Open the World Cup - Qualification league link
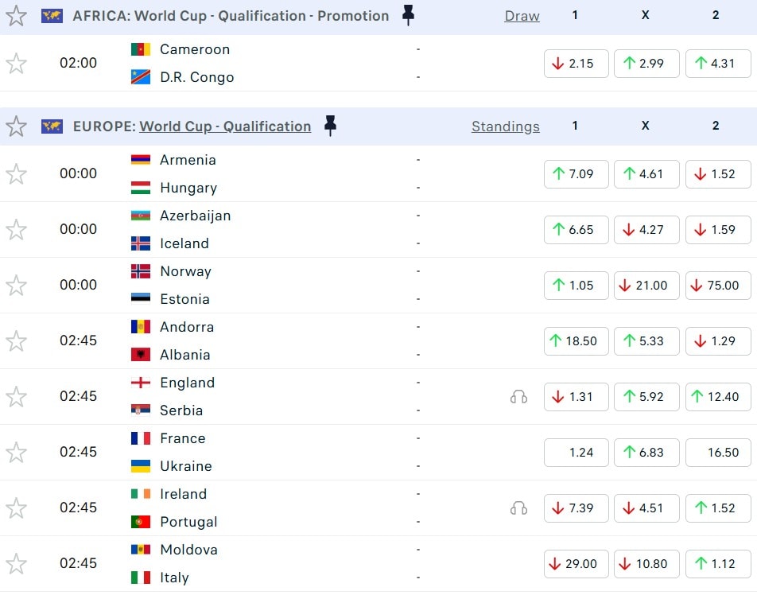The width and height of the screenshot is (757, 599). coord(225,126)
